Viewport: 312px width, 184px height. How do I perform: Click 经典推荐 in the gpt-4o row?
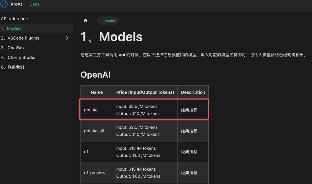click(189, 110)
